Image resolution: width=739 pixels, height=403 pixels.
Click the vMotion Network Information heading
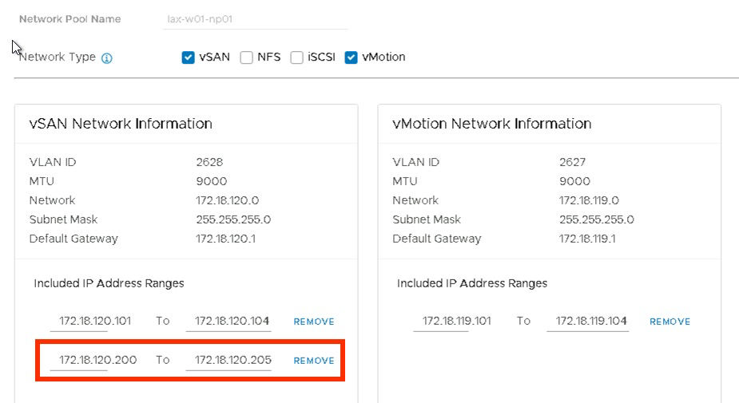point(491,124)
